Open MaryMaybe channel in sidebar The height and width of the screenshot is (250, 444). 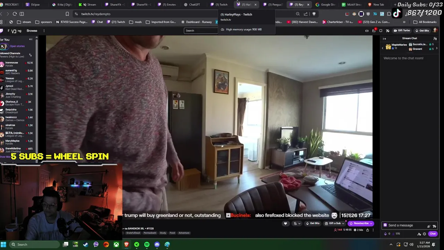click(17, 142)
